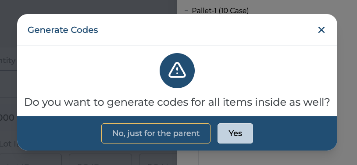Screen dimensions: 357x165
Task: Click the partially hidden 'ntity' quantity label
Action: [7, 61]
